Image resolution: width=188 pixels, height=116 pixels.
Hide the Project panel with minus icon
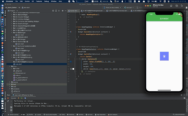tap(65, 11)
